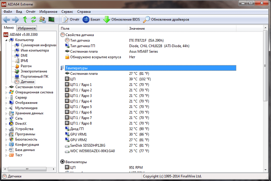271x181 pixels.
Task: Click the Тест tree icon
Action: 12,155
